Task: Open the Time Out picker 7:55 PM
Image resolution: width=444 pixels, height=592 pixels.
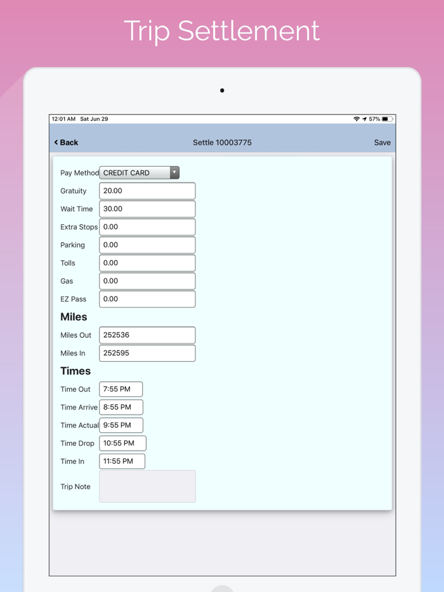Action: pyautogui.click(x=121, y=389)
